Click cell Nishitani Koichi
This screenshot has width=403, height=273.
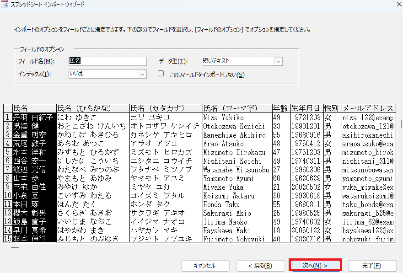click(237, 161)
